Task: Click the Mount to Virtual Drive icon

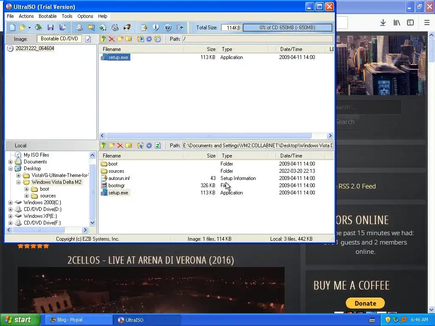Action: (115, 28)
